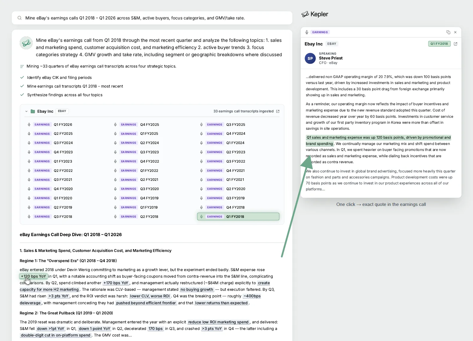Click 'pushed beyond efficient frontier' citation
The width and height of the screenshot is (473, 341).
pos(146,303)
